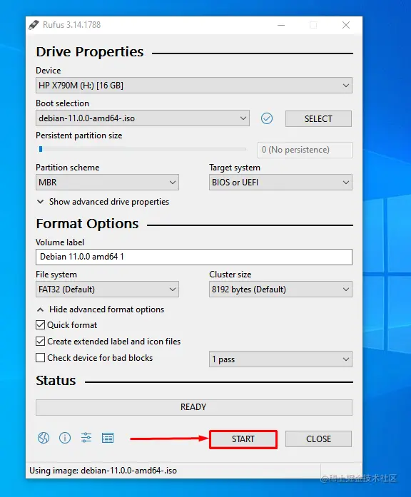This screenshot has height=497, width=411.
Task: Click the Rufus USB drive title icon
Action: pos(34,25)
